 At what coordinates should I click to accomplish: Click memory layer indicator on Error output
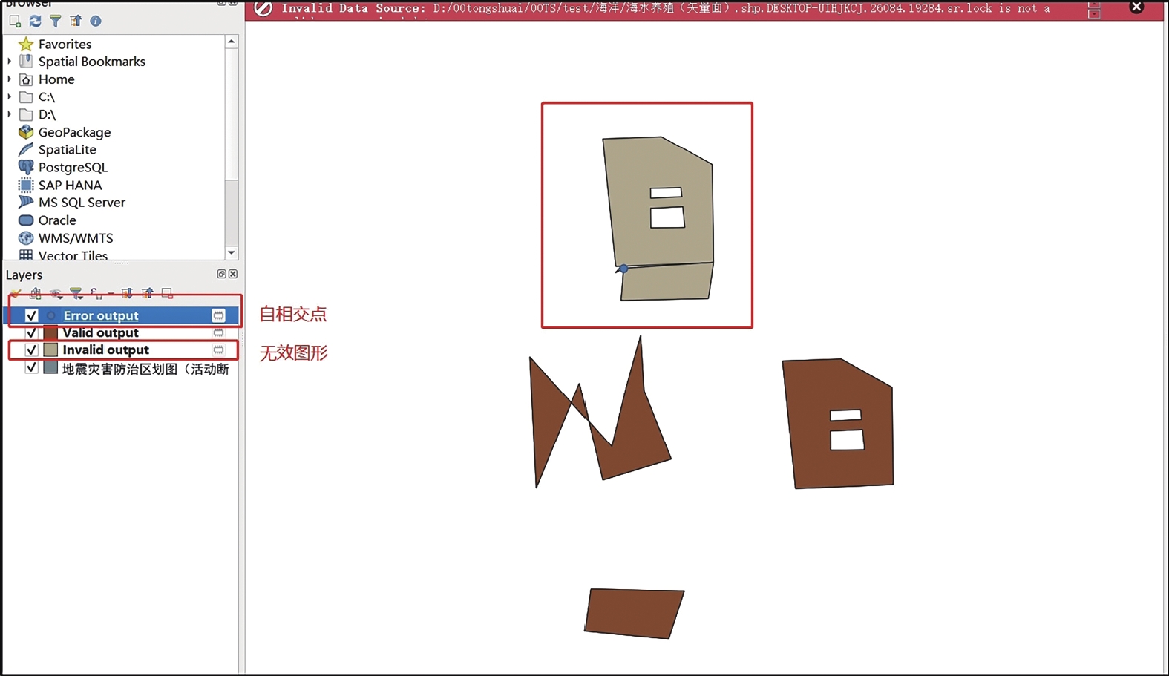pos(218,315)
